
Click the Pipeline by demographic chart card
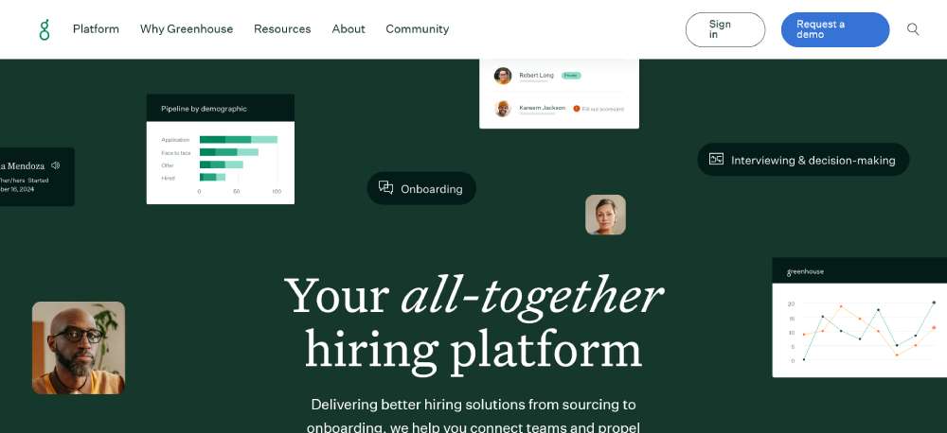tap(221, 149)
